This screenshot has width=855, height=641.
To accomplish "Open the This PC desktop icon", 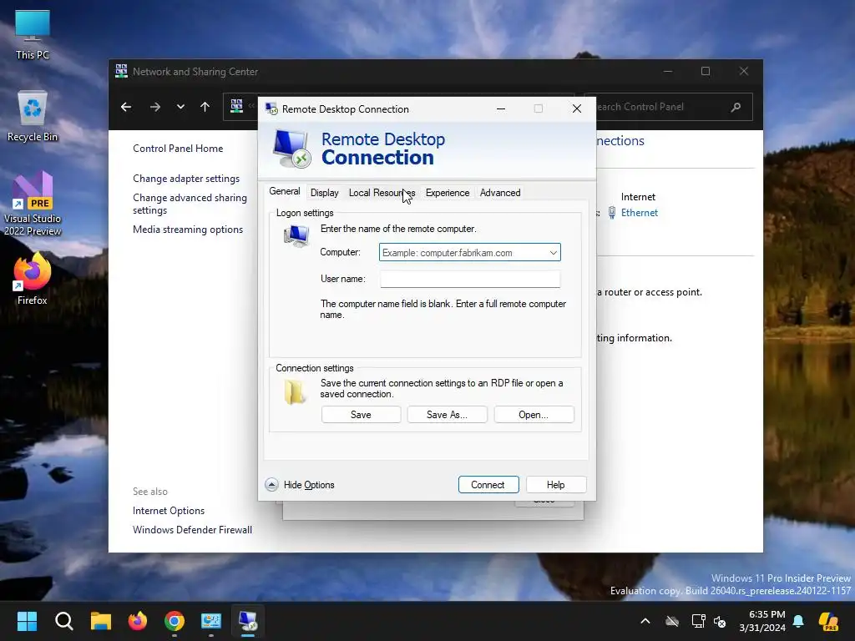I will pos(33,35).
